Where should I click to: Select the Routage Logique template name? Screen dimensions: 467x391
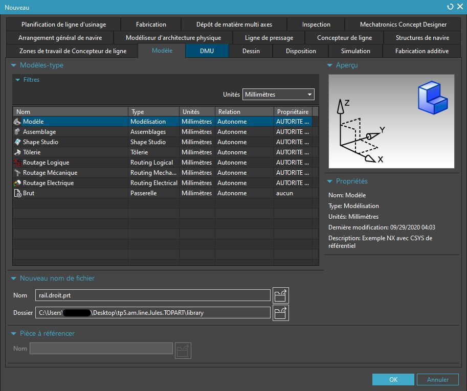coord(46,163)
